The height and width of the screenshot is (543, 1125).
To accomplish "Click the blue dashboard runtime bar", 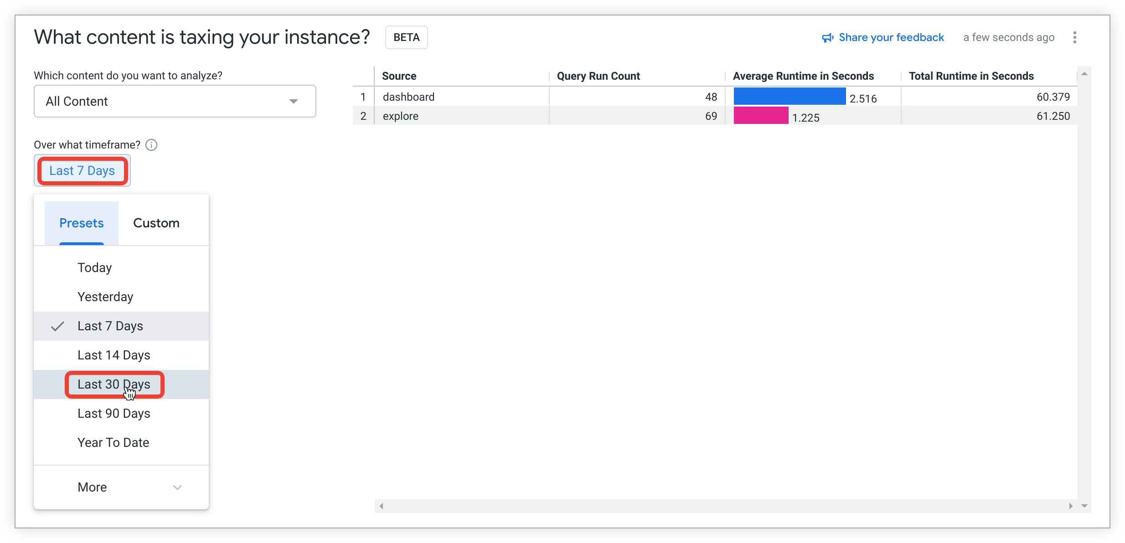I will [x=790, y=97].
